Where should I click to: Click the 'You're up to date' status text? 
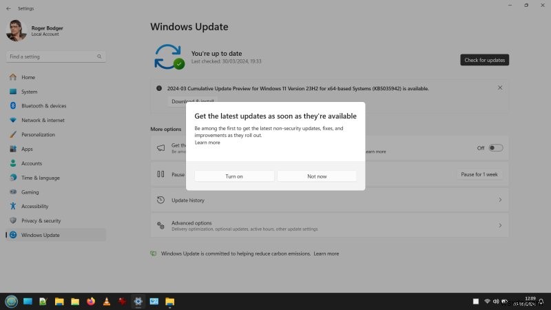coord(216,54)
